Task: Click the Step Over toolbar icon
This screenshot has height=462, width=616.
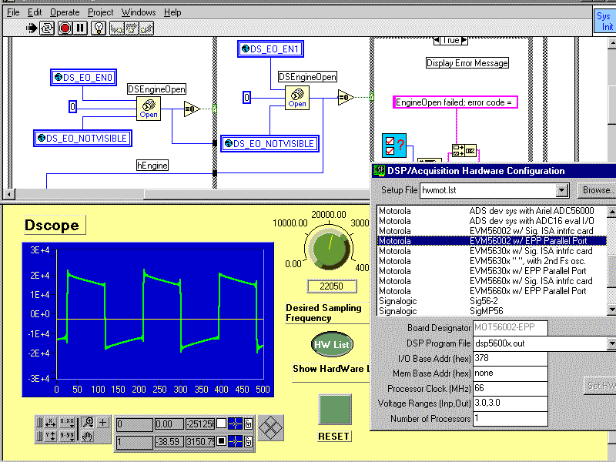Action: point(131,28)
